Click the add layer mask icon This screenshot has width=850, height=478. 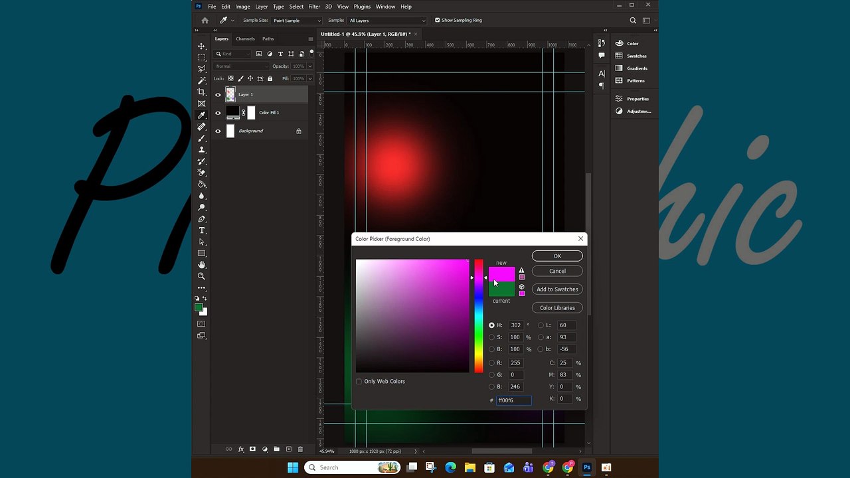252,449
